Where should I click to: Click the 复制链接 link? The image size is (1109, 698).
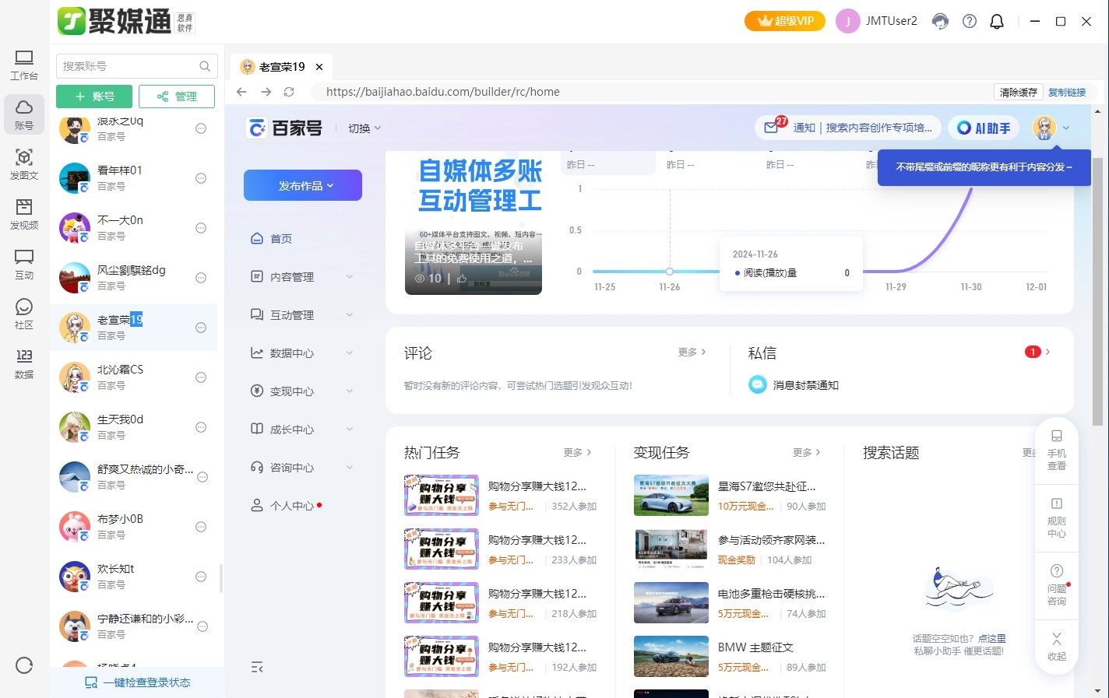(1067, 92)
